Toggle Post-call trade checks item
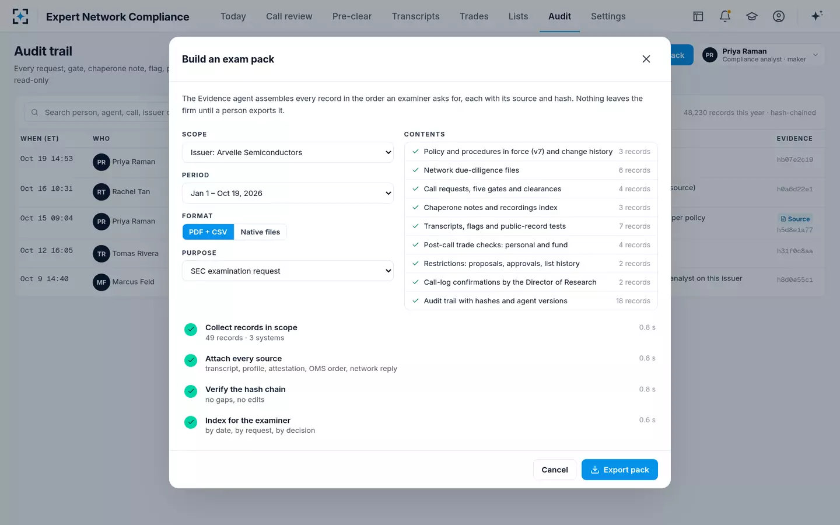The height and width of the screenshot is (525, 840). click(531, 245)
